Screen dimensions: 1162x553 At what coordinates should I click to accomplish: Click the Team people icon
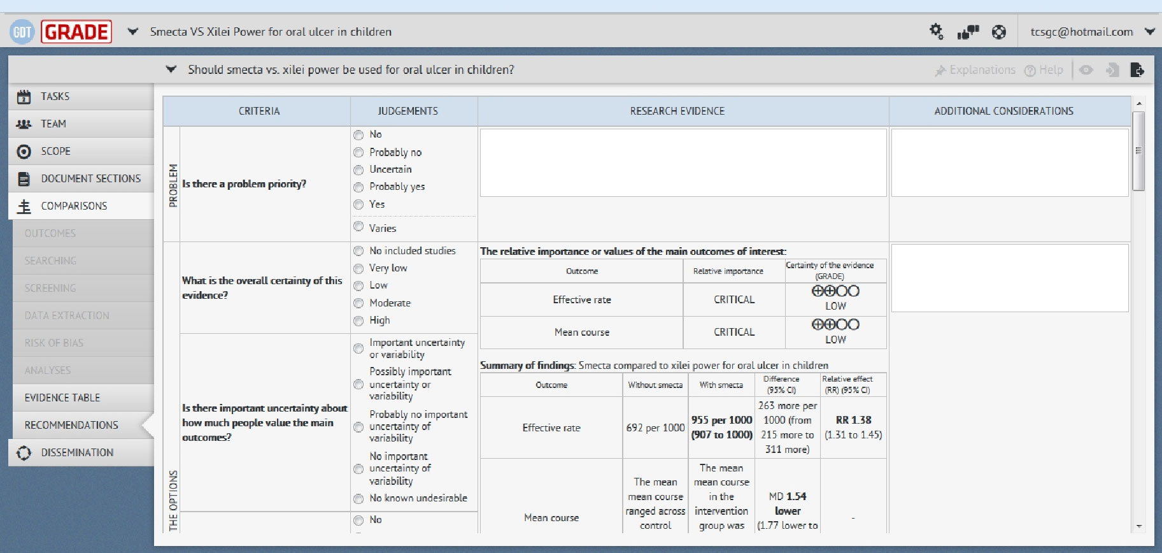point(24,124)
